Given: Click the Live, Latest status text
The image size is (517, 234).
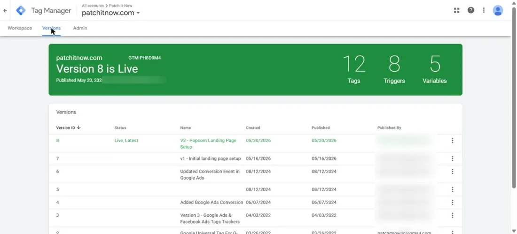Looking at the screenshot, I should [x=126, y=141].
